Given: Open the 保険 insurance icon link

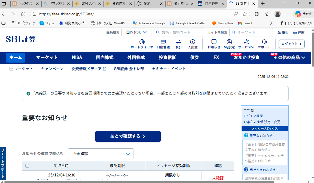Looking at the screenshot, I should click(x=299, y=33).
